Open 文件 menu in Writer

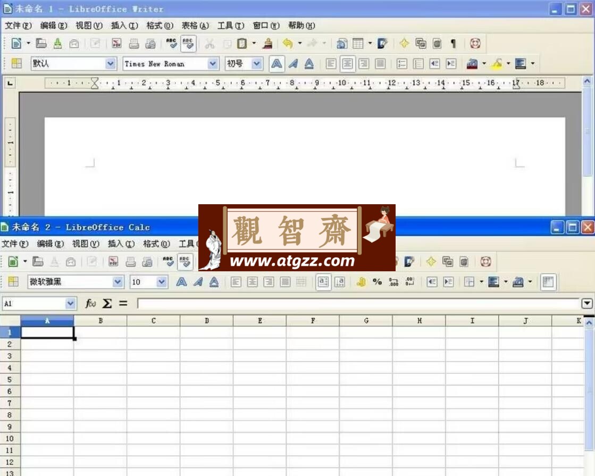(18, 26)
